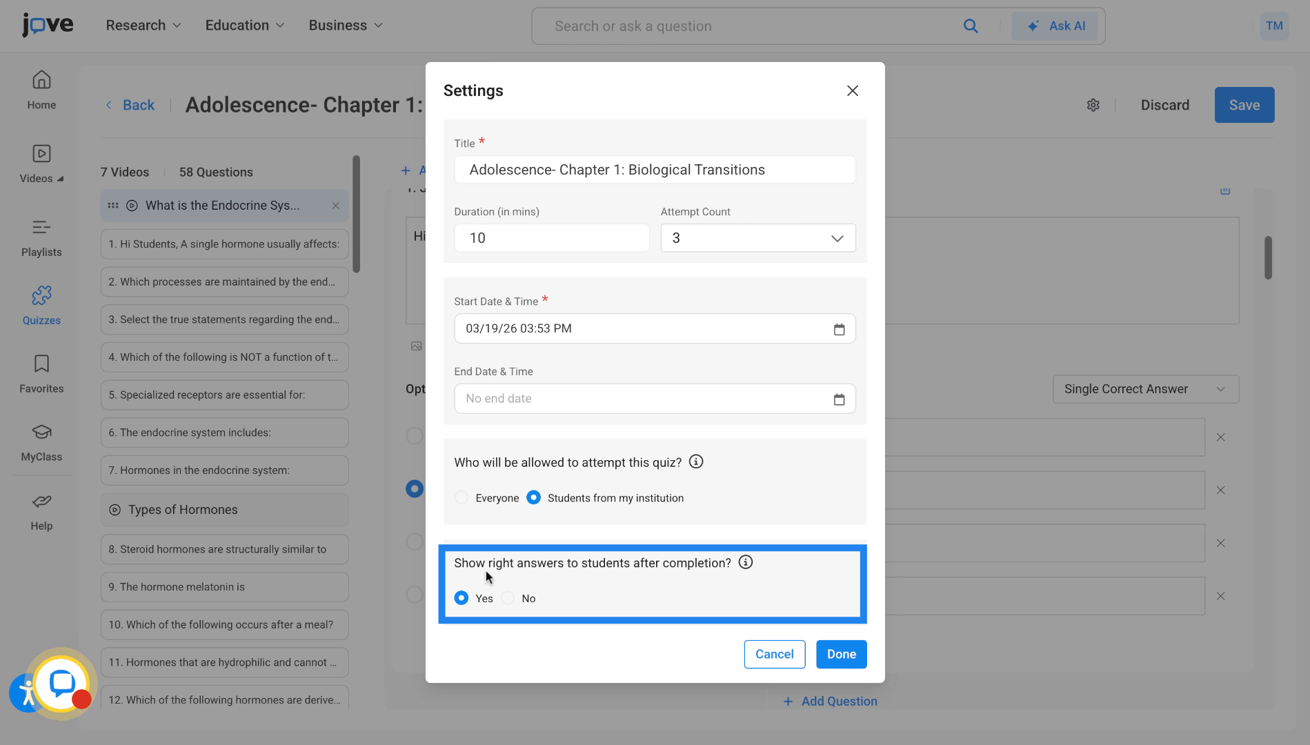The image size is (1310, 745).
Task: Choose No for showing right answers
Action: [508, 598]
